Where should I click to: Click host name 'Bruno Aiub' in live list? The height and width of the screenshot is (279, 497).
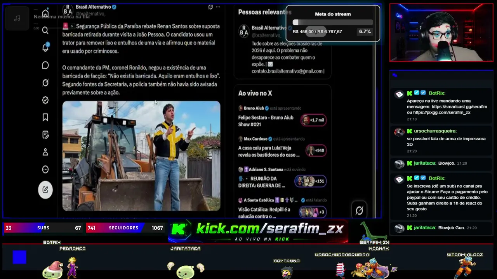click(254, 108)
